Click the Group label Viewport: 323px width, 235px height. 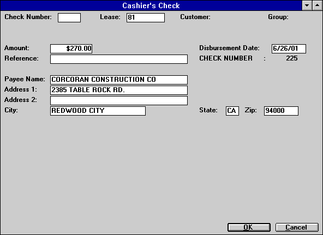pos(278,17)
